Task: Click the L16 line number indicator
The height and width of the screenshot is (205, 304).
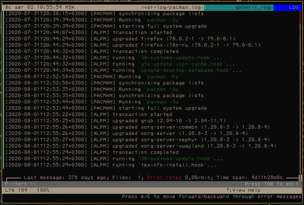Action: coord(10,190)
